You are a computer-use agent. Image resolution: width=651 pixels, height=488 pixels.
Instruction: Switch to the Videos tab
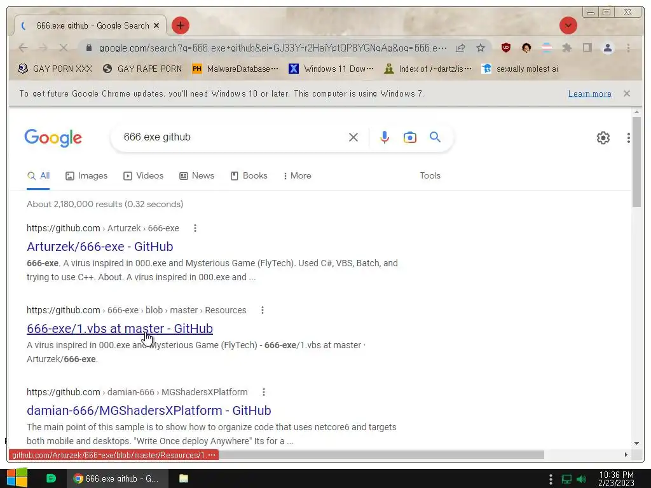click(143, 176)
